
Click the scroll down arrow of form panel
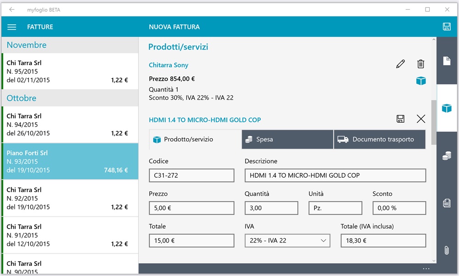coord(434,260)
